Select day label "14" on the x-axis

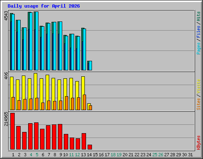point(89,155)
